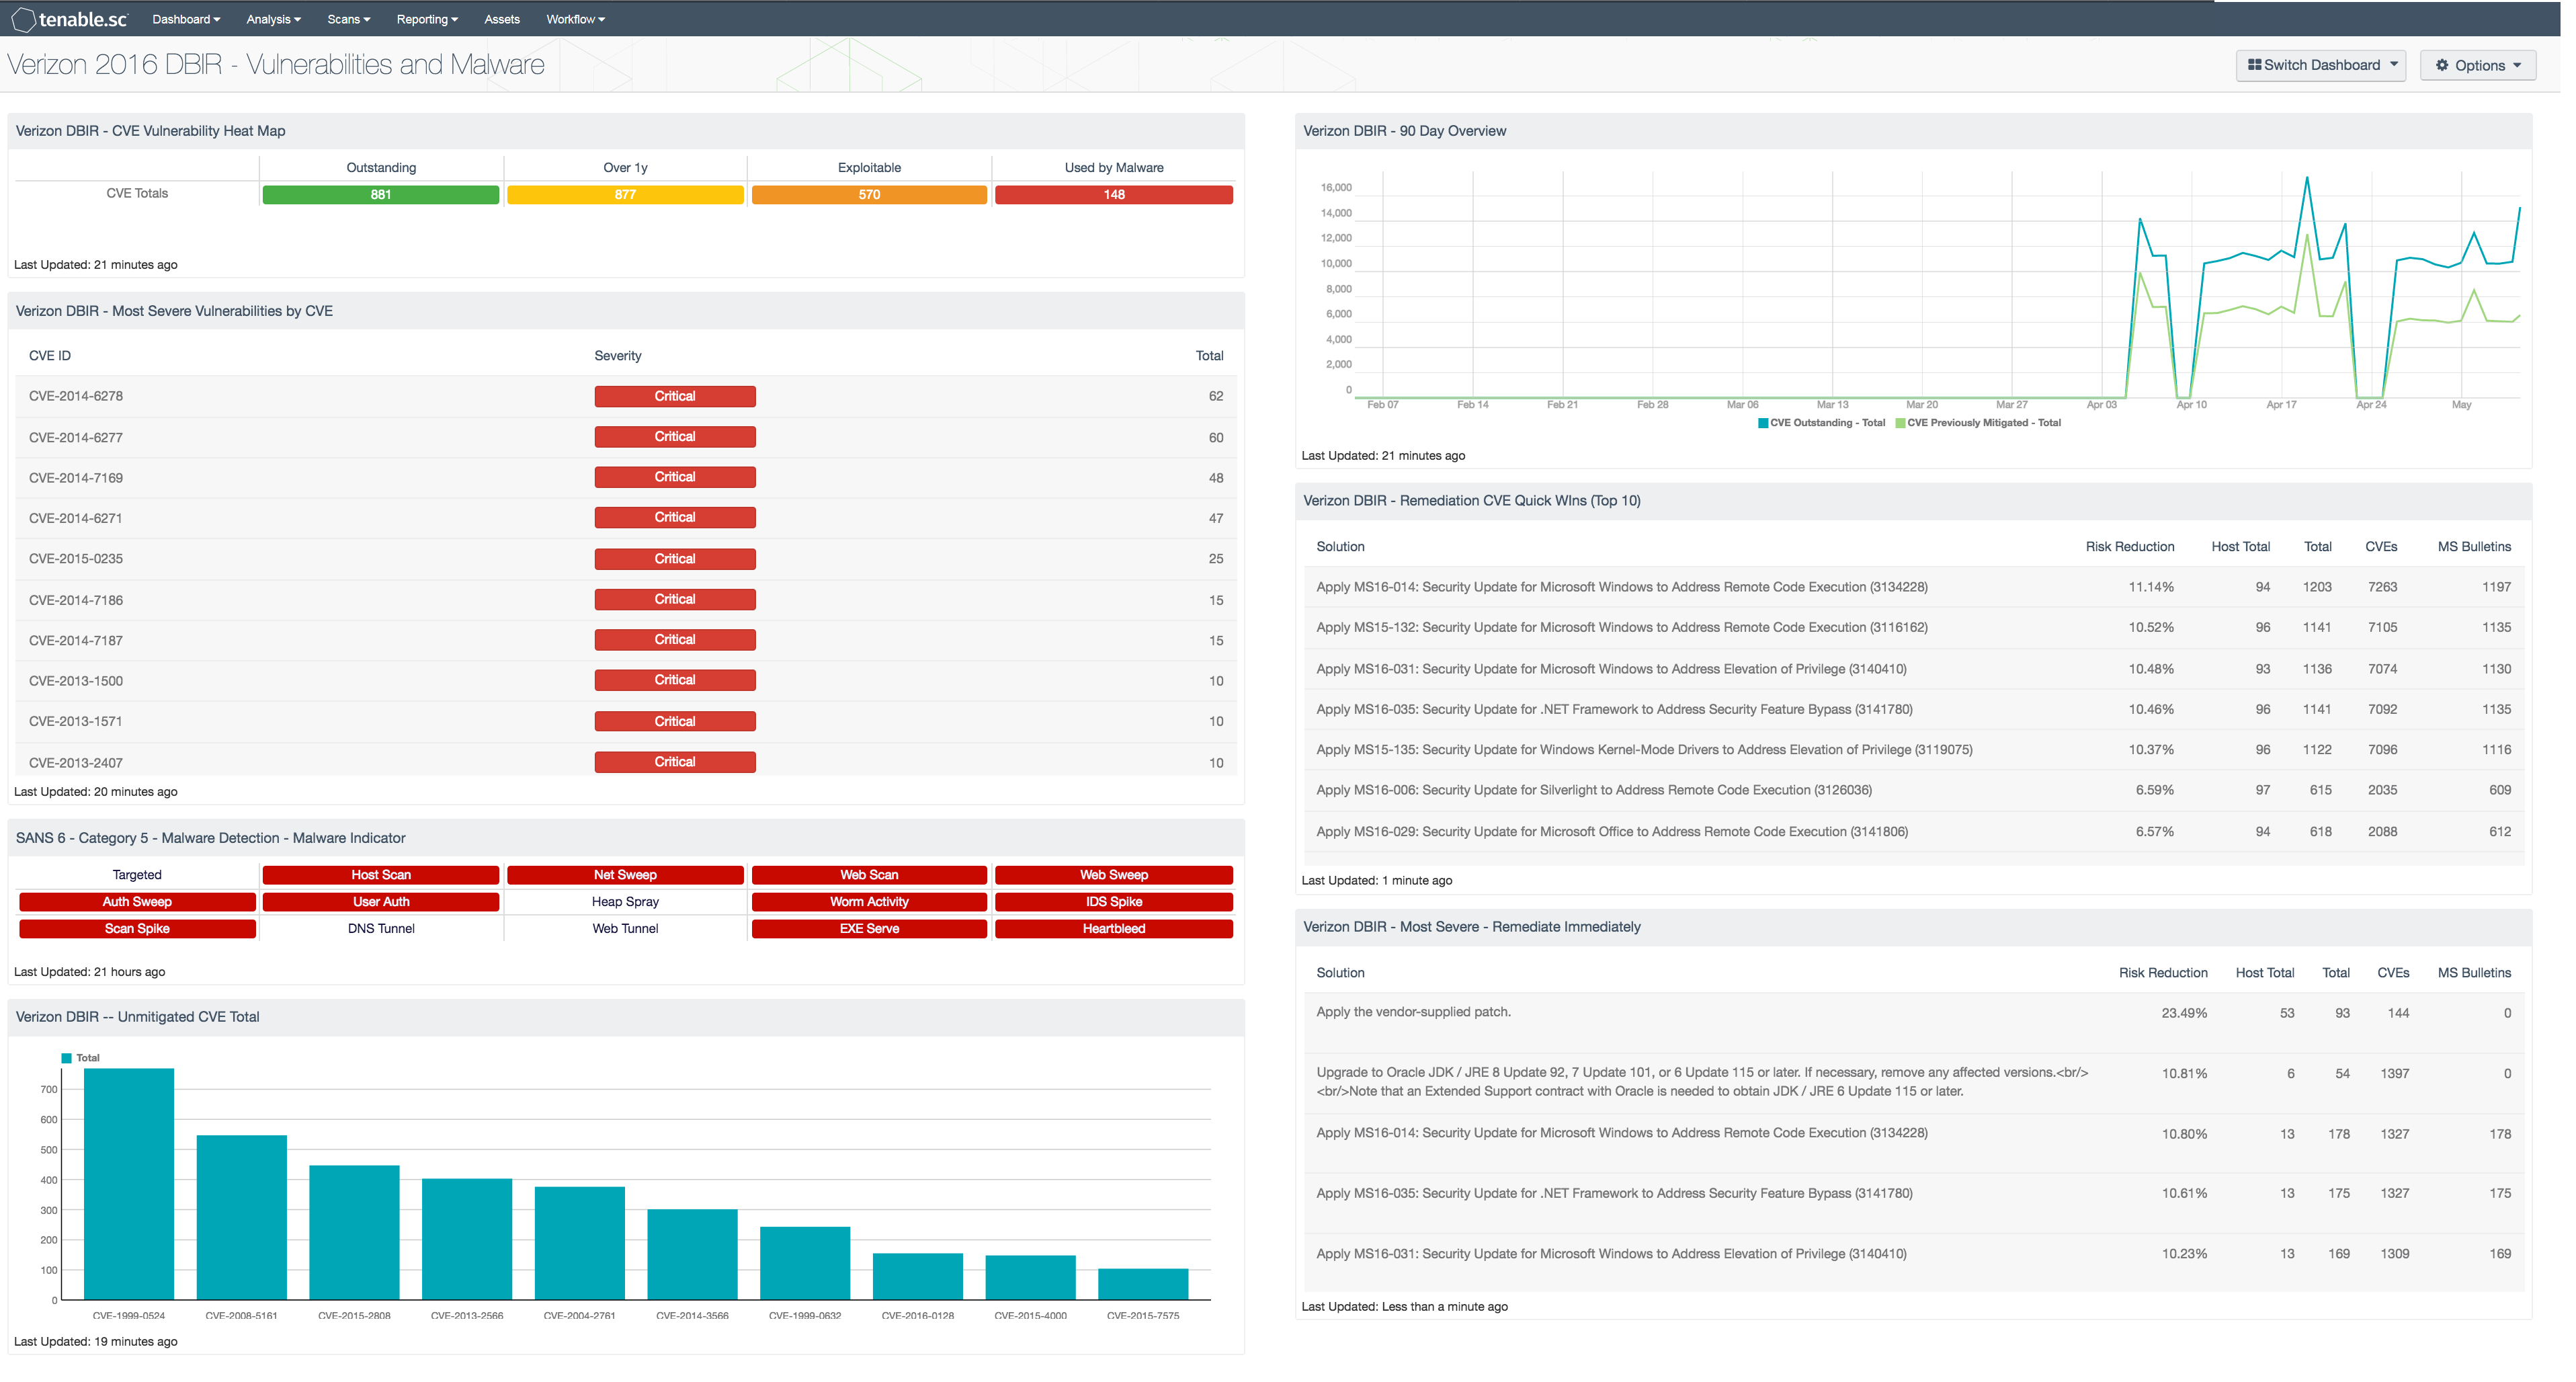Click Apply the vendor-supplied patch row

coord(1914,1022)
